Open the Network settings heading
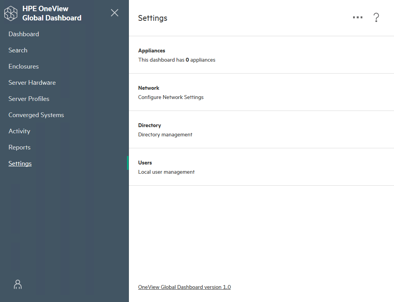The height and width of the screenshot is (302, 394). (x=149, y=88)
